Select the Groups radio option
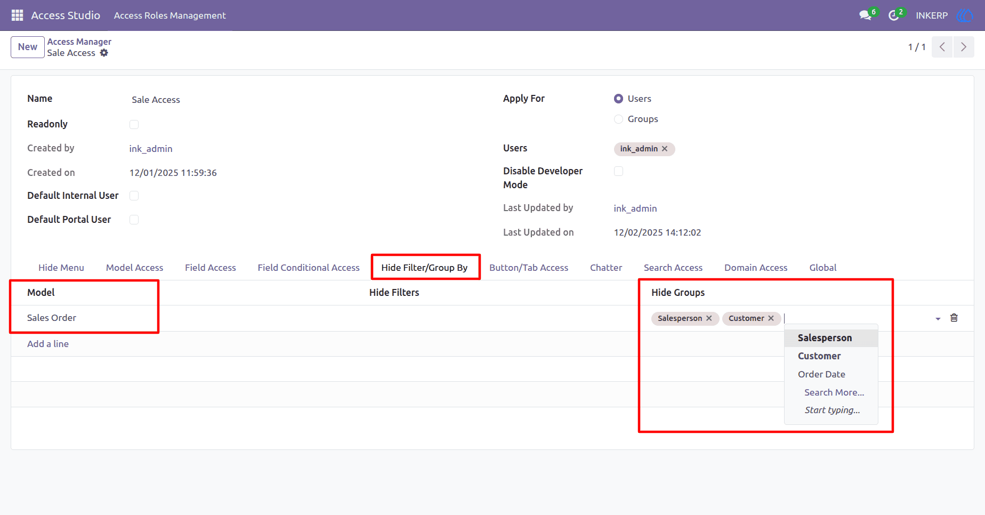This screenshot has height=515, width=985. (618, 119)
